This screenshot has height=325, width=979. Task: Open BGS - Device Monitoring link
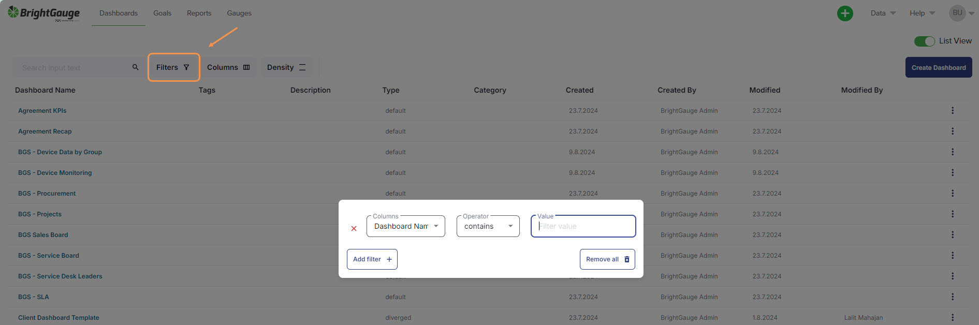coord(55,172)
